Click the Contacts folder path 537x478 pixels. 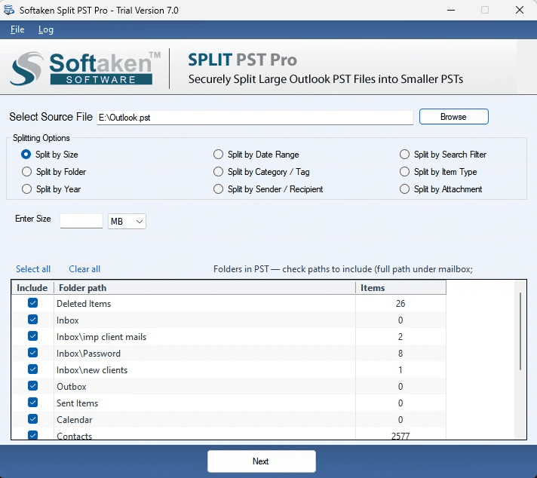75,436
